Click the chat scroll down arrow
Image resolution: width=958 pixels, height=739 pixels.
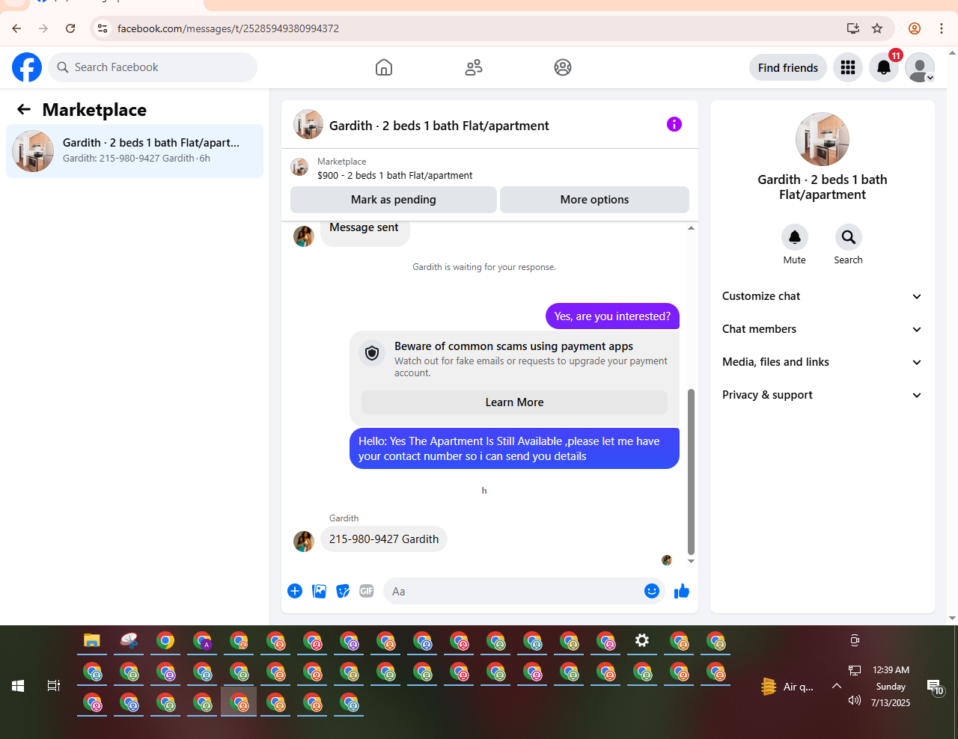pyautogui.click(x=691, y=561)
